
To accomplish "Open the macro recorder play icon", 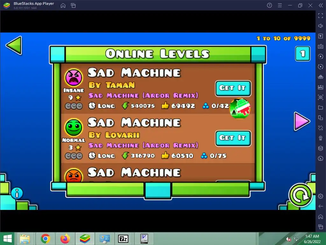I will [x=321, y=56].
